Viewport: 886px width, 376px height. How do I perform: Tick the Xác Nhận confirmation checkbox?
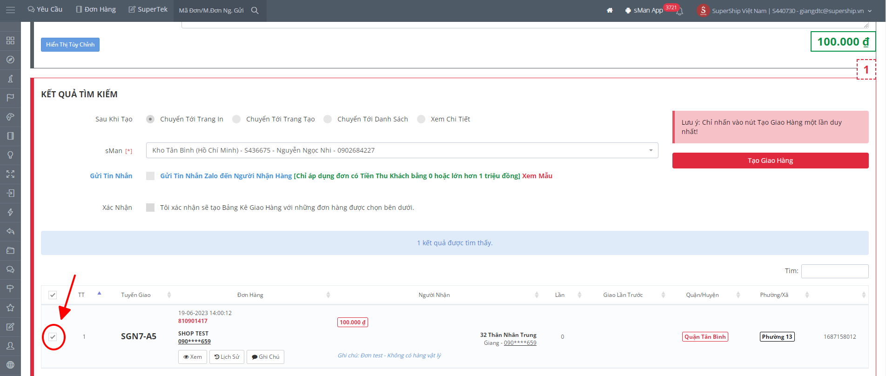[x=150, y=208]
